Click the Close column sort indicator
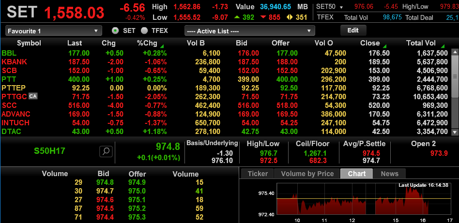The width and height of the screenshot is (459, 223). point(384,46)
